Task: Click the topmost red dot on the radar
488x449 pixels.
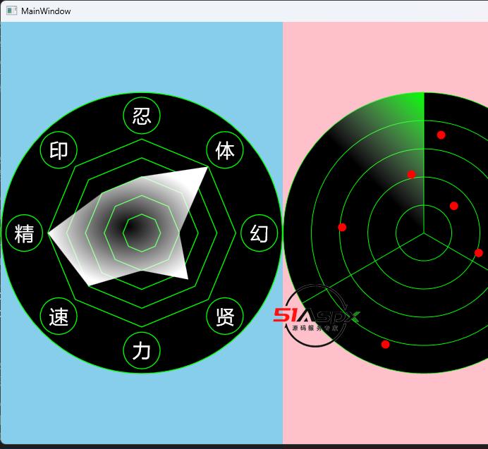Action: click(441, 135)
